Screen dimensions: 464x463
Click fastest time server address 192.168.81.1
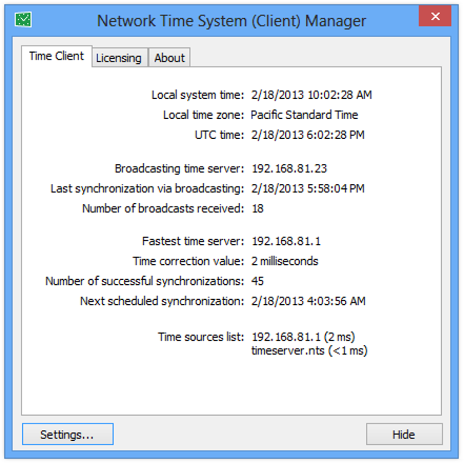[286, 242]
